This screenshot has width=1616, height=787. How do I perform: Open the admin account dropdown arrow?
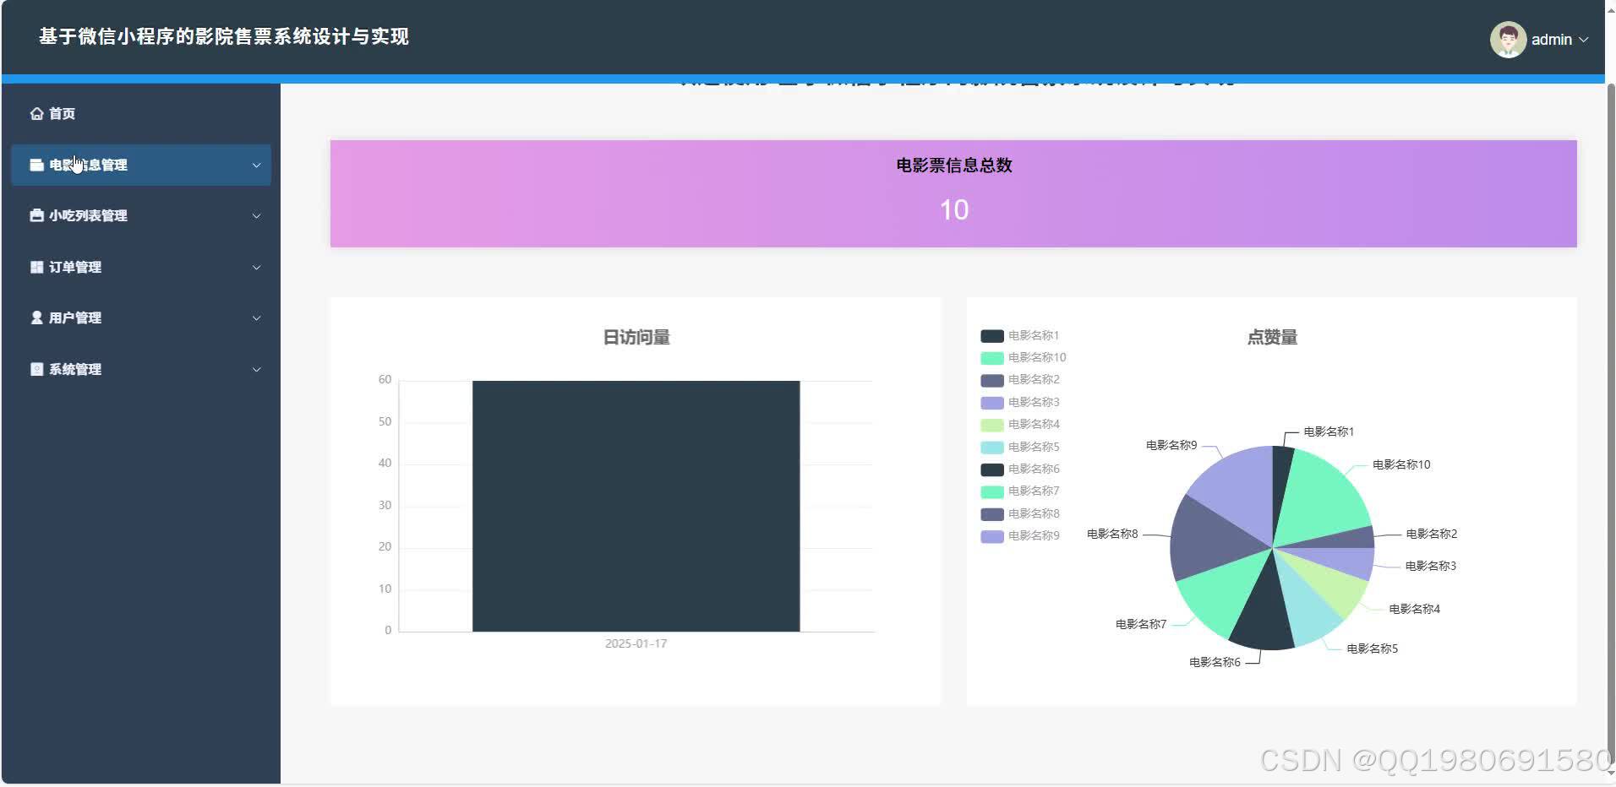click(x=1586, y=39)
